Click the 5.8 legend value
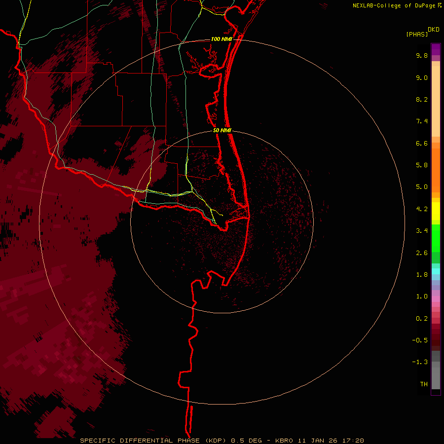The height and width of the screenshot is (444, 444). pyautogui.click(x=422, y=165)
